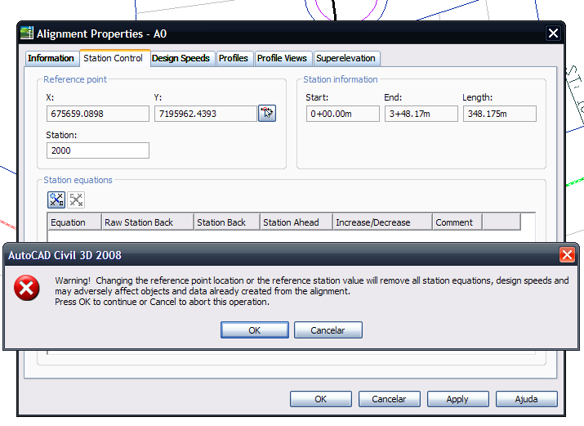This screenshot has height=426, width=584.
Task: Click the Raw Station Back column header
Action: (148, 222)
